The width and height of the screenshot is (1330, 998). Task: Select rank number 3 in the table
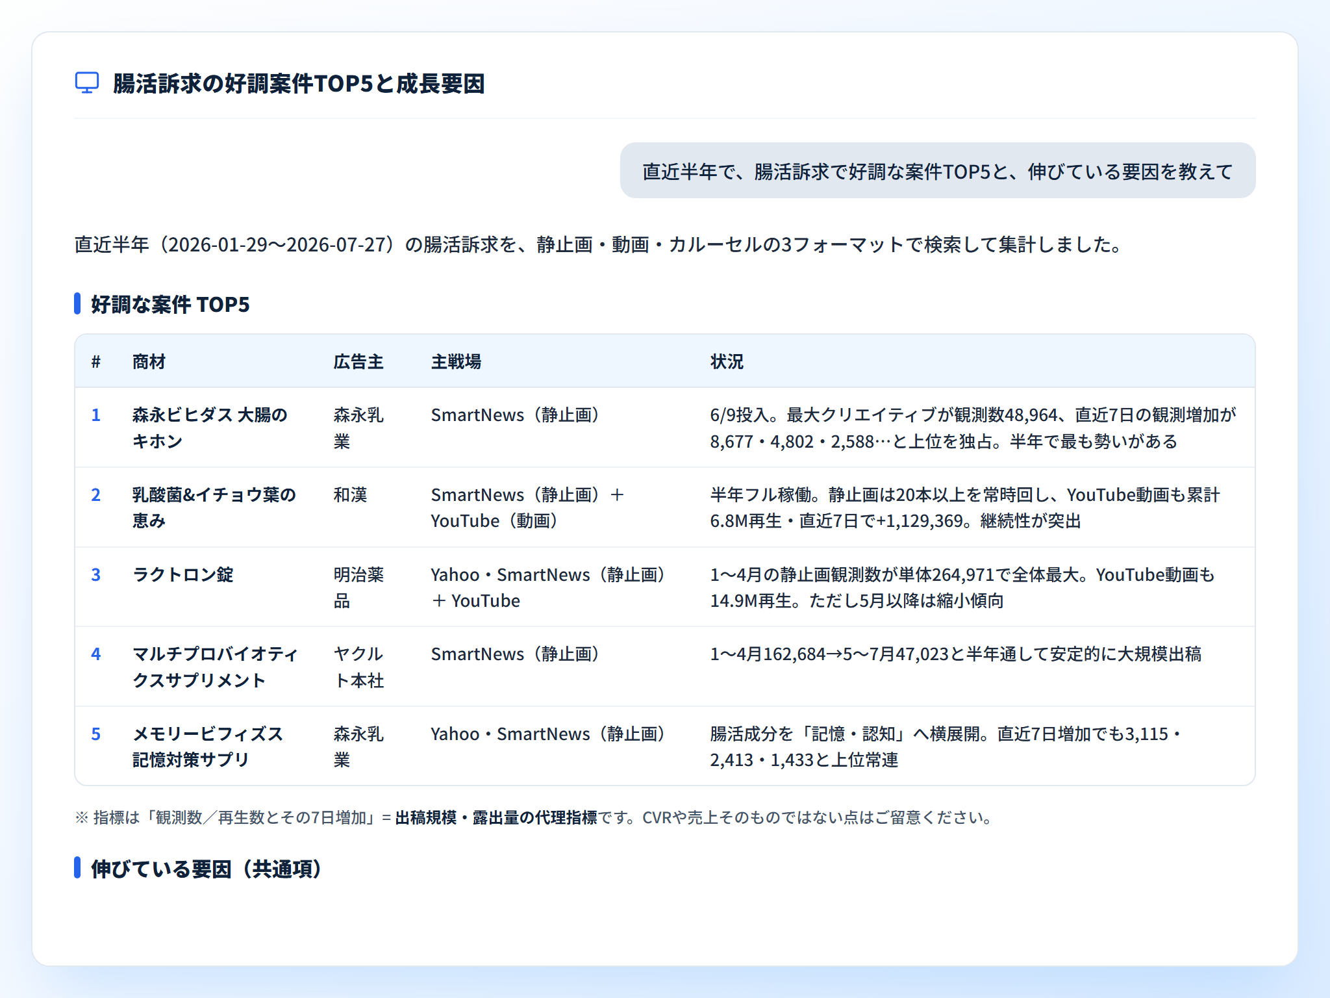coord(96,574)
